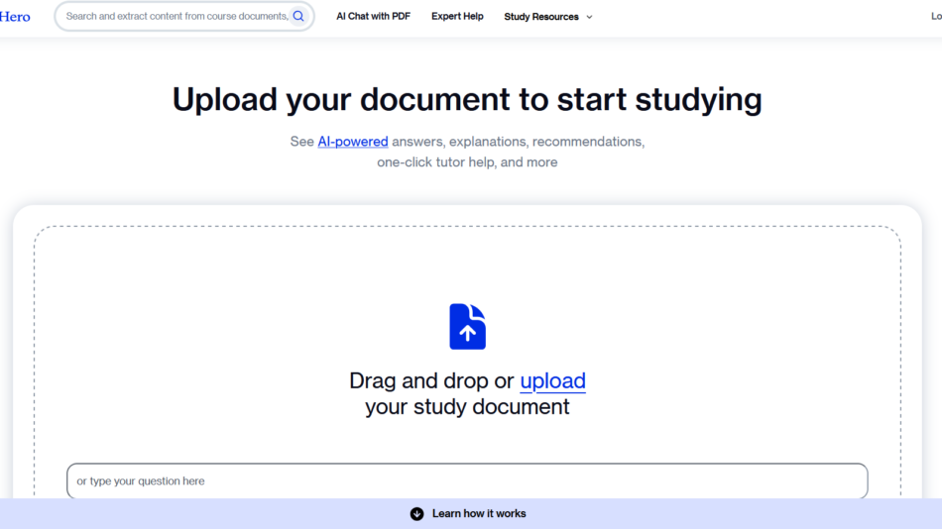Click the 'your study document' text

pyautogui.click(x=467, y=407)
